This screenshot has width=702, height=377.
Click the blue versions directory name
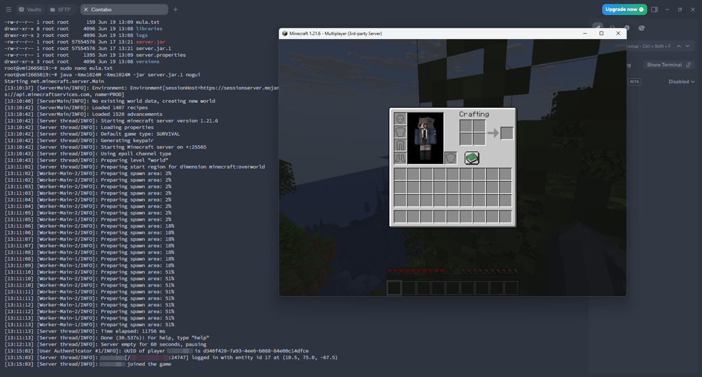(x=148, y=61)
